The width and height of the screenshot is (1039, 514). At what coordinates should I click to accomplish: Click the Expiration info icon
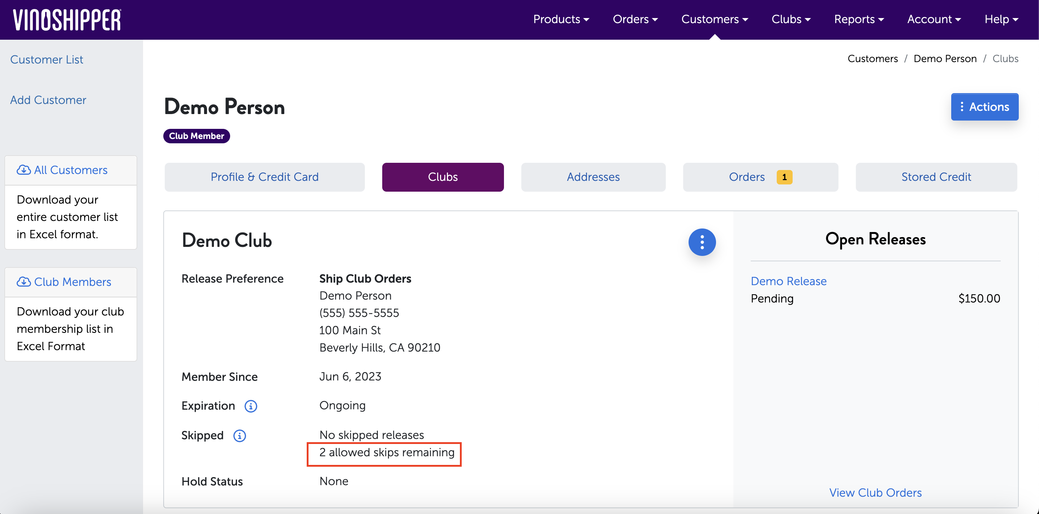(251, 406)
